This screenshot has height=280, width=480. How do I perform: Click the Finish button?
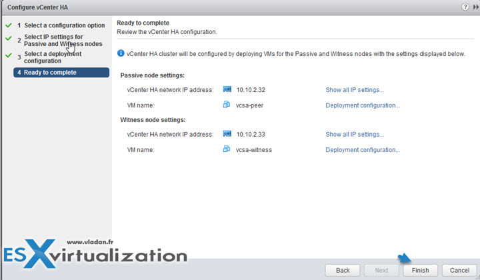pos(420,270)
